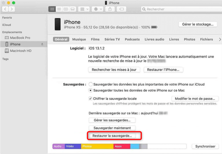Switch to column view
This screenshot has height=154, width=222.
point(66,9)
